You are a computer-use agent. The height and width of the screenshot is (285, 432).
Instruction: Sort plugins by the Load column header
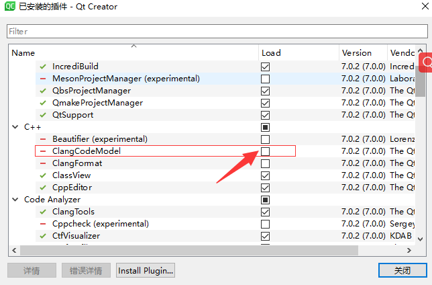click(x=299, y=52)
